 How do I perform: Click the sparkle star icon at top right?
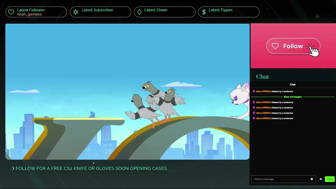pyautogui.click(x=318, y=17)
